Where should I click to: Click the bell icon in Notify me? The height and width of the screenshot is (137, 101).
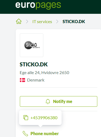click(48, 101)
